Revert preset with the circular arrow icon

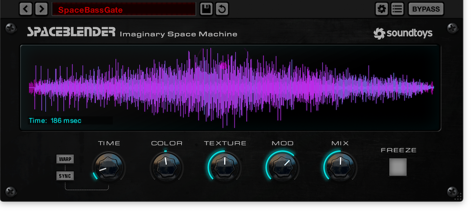(222, 9)
